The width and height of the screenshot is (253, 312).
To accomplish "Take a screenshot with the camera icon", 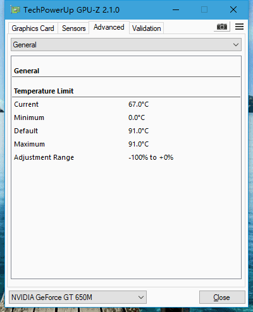I will (221, 27).
